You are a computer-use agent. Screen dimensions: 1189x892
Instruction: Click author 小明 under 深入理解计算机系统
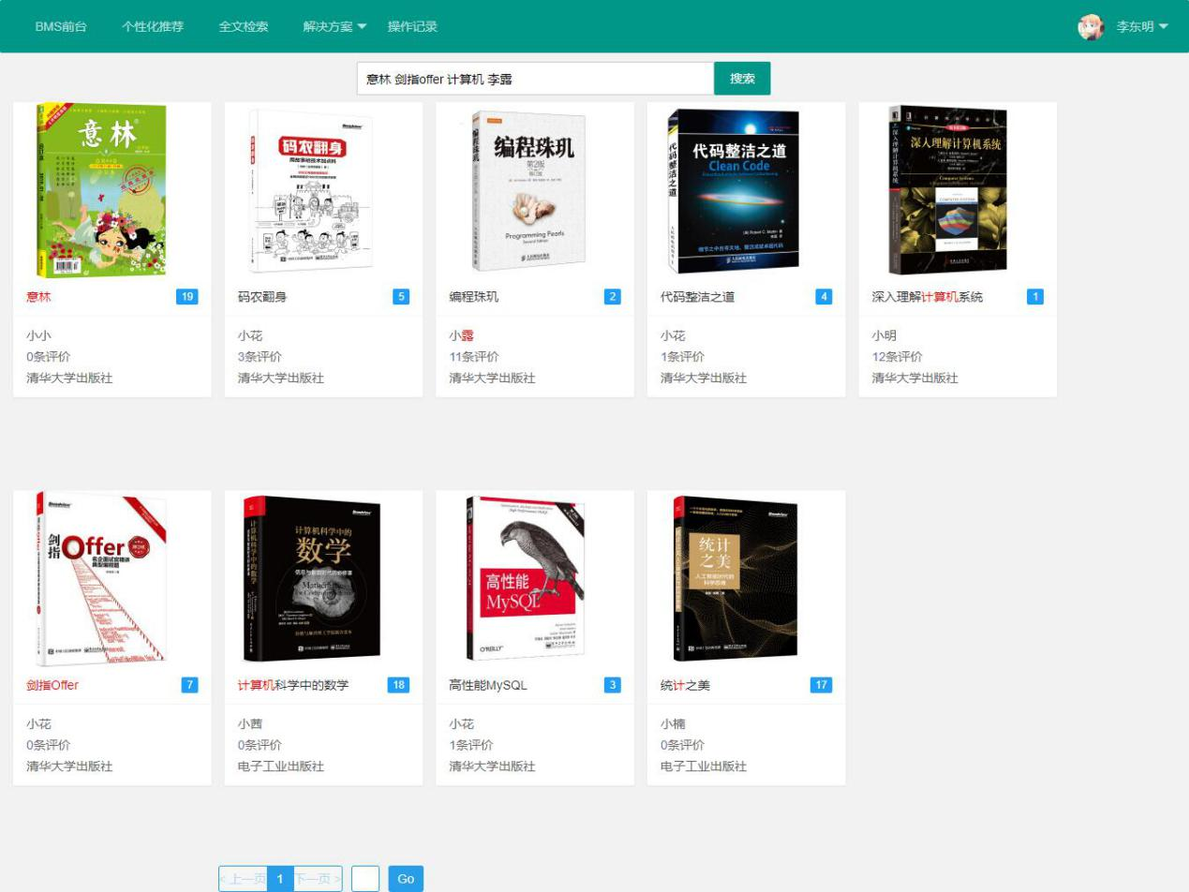[x=884, y=335]
